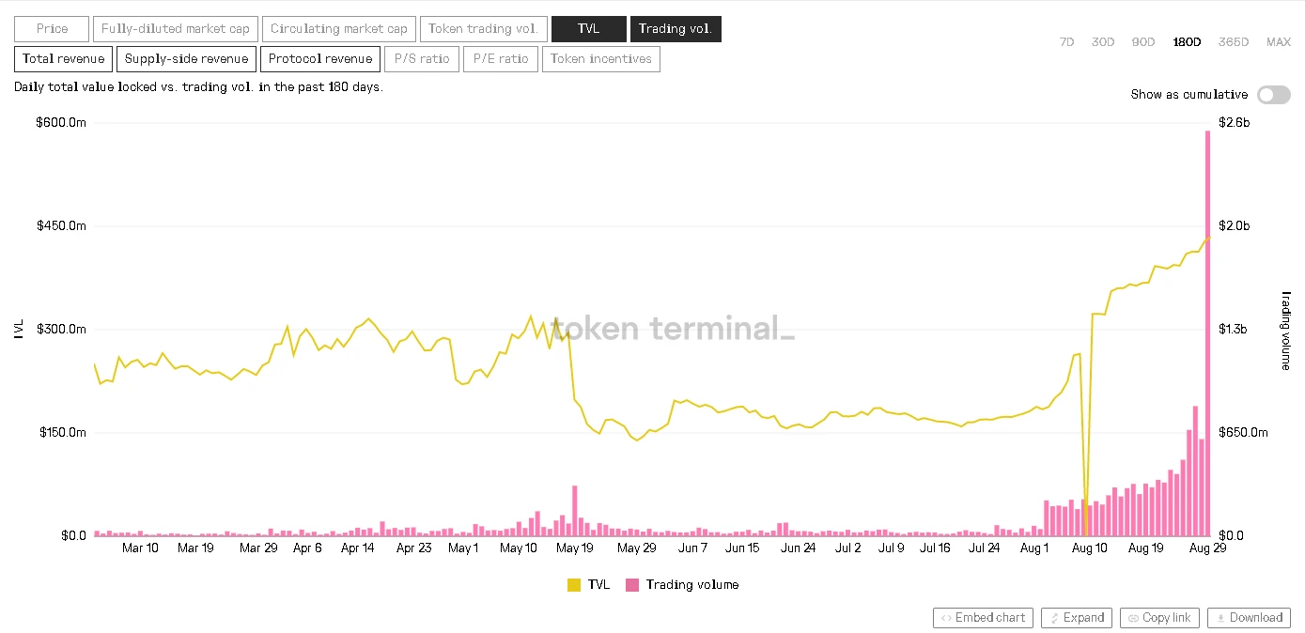Toggle the TVL metric button off
Screen dimensions: 1305x633
pyautogui.click(x=589, y=29)
